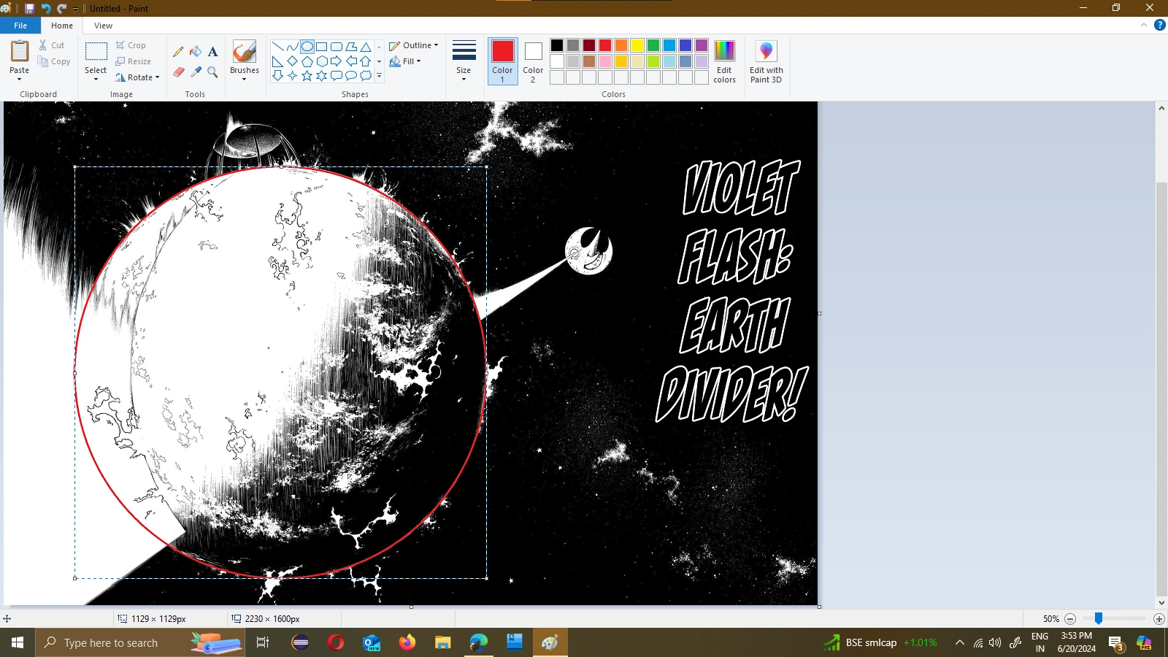Click the Cut button
Screen dimensions: 1168x657
coord(52,45)
